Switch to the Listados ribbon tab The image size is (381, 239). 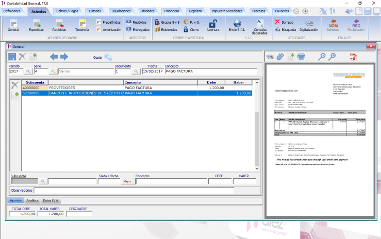click(x=95, y=11)
